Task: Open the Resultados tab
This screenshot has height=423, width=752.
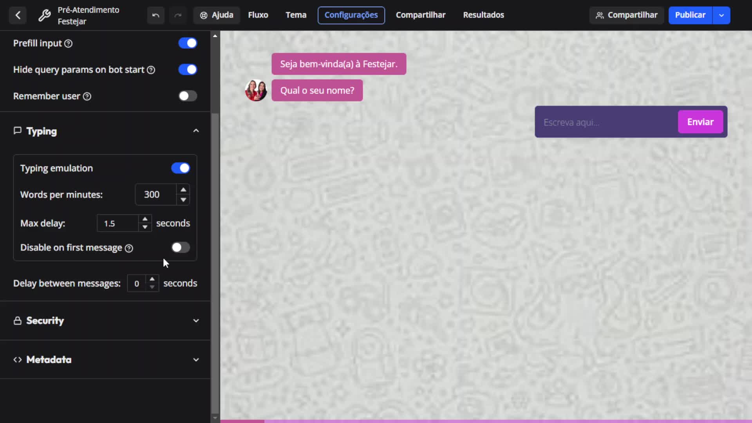Action: point(483,15)
